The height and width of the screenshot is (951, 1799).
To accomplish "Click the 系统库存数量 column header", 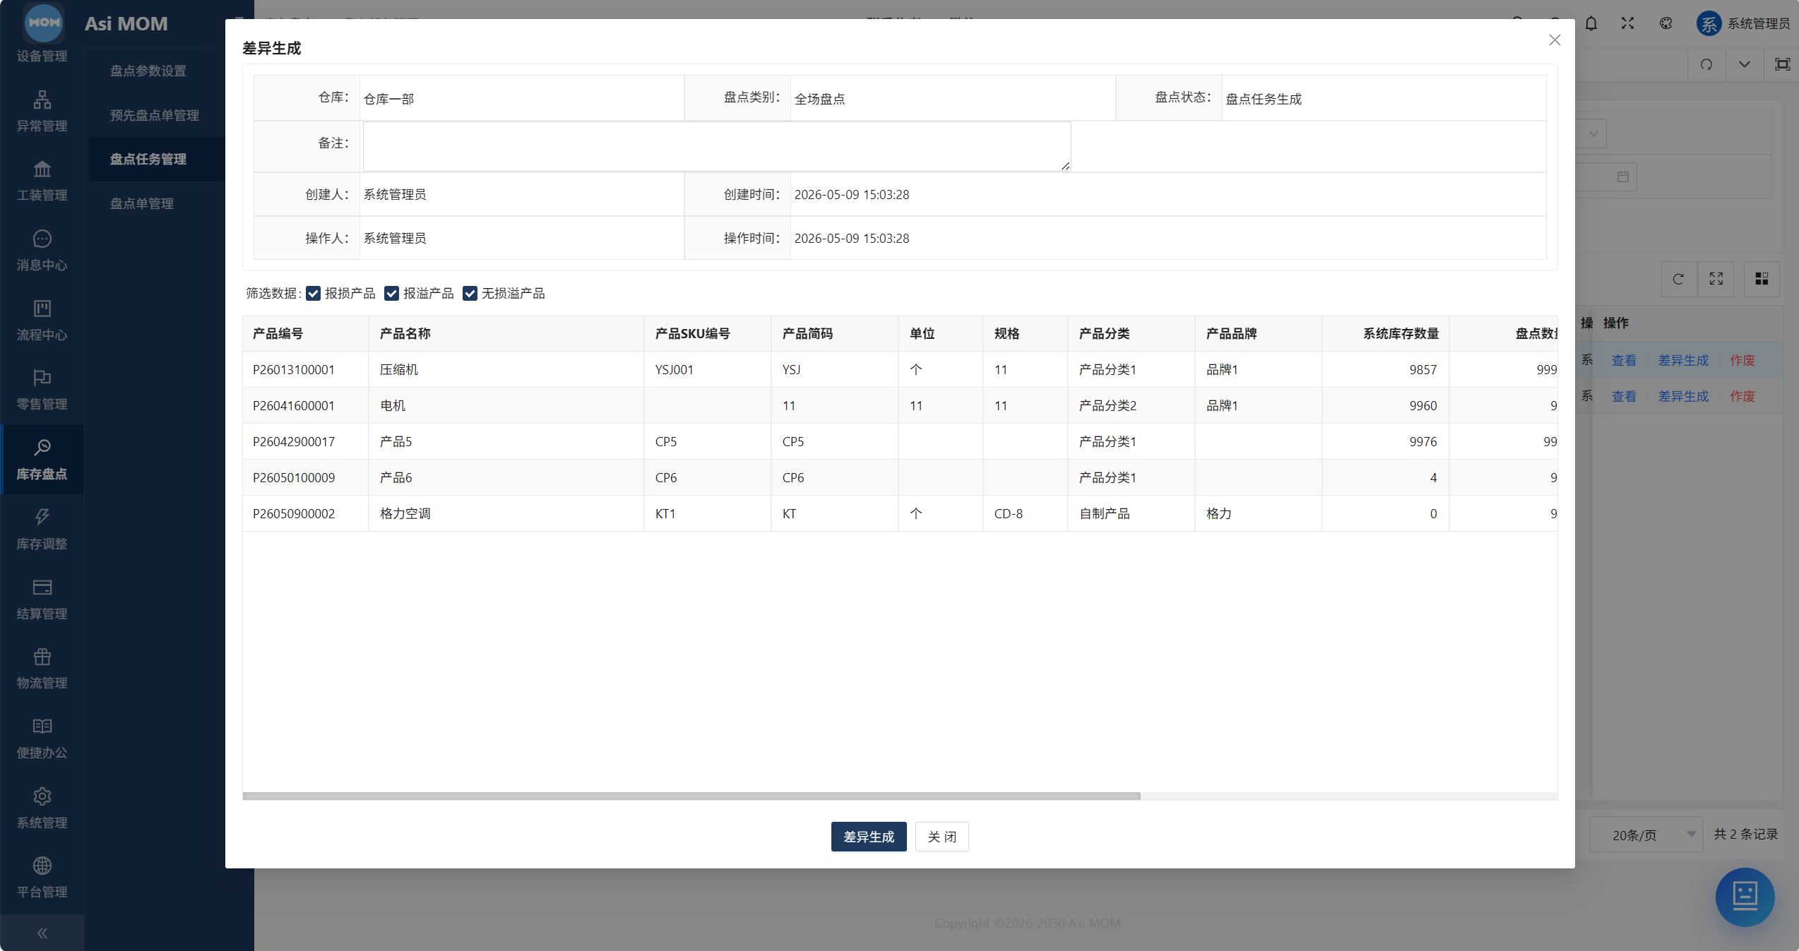I will click(1386, 334).
